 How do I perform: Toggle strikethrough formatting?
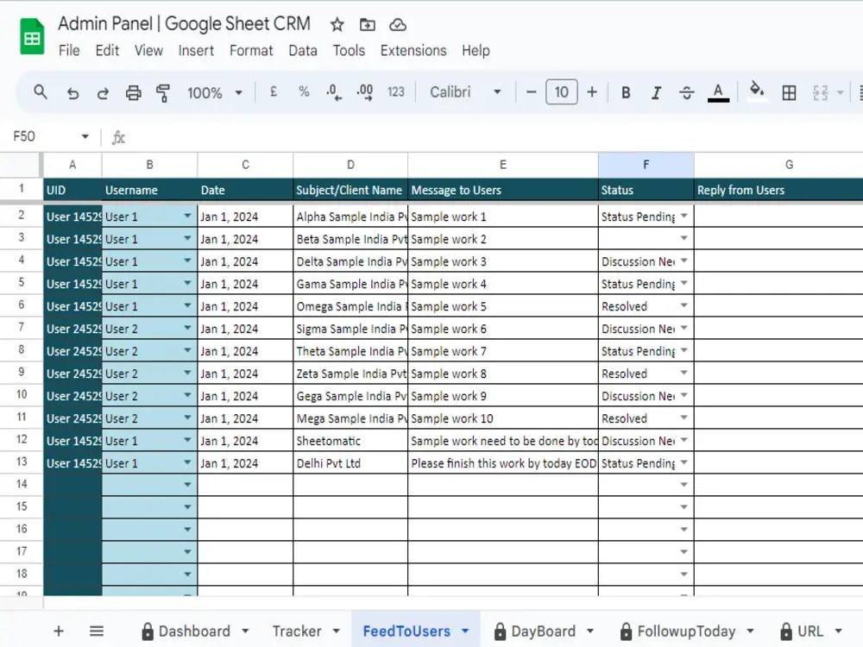click(x=686, y=92)
